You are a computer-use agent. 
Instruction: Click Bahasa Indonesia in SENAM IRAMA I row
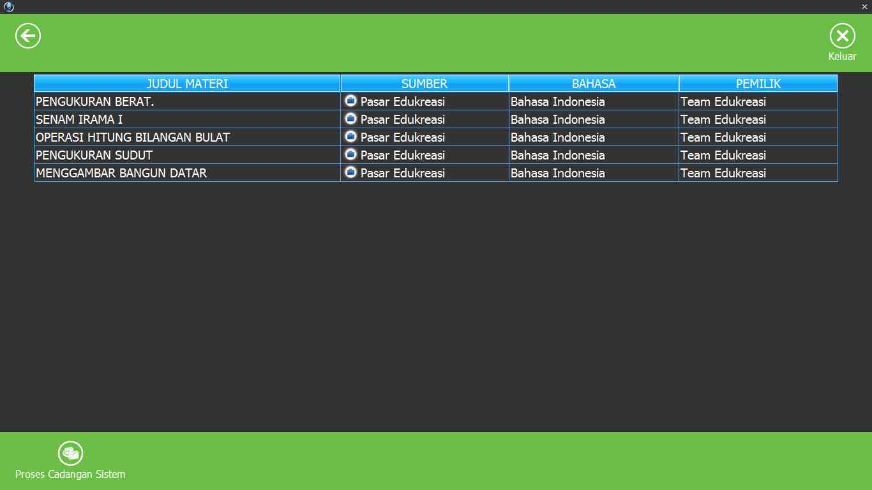coord(558,119)
